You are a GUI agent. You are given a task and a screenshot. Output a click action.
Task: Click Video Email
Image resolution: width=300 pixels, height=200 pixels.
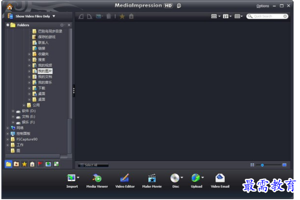click(220, 181)
